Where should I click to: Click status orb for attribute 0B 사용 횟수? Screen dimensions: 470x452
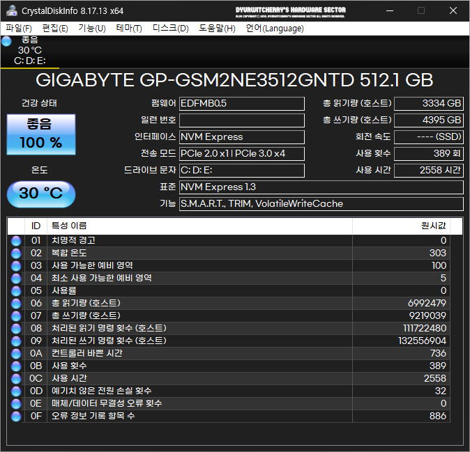click(16, 366)
